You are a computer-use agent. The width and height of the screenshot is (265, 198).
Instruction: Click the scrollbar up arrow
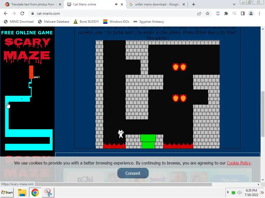(x=263, y=29)
